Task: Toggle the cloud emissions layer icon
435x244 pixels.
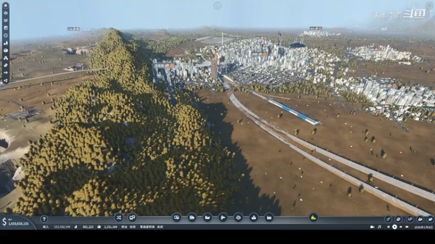Action: (5, 65)
